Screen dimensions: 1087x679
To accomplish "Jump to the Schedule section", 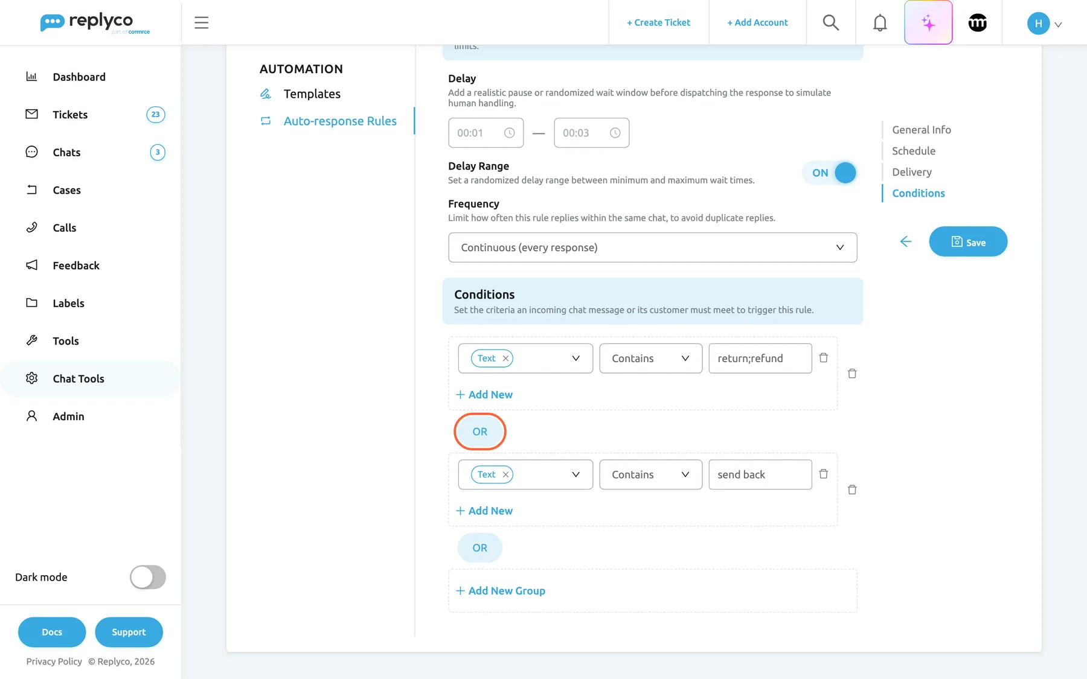I will pos(913,151).
